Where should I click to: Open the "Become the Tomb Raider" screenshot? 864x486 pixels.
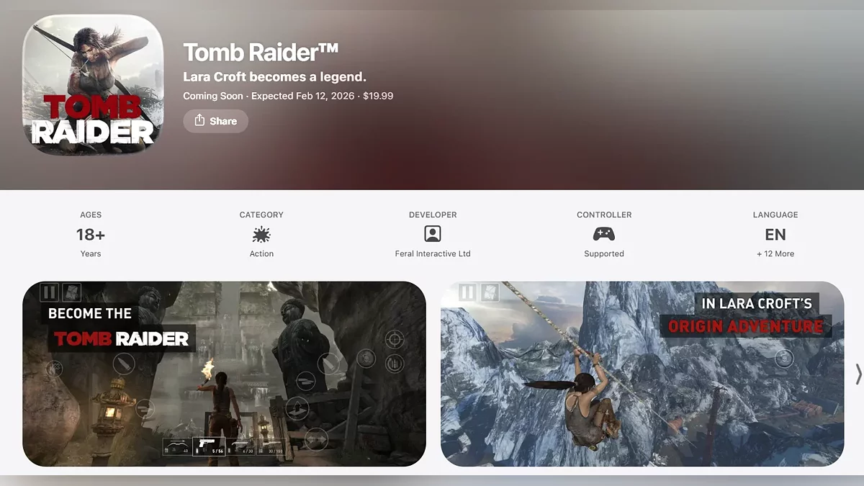coord(224,374)
